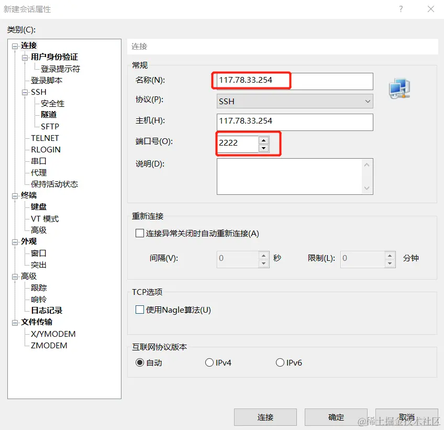Image resolution: width=444 pixels, height=430 pixels.
Task: Open 登录脚本 in category tree
Action: (x=47, y=81)
